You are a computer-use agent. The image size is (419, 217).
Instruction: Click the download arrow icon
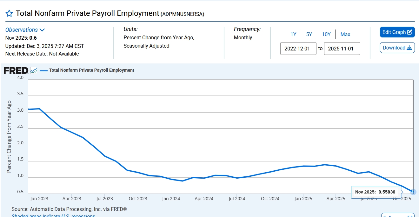click(x=409, y=48)
